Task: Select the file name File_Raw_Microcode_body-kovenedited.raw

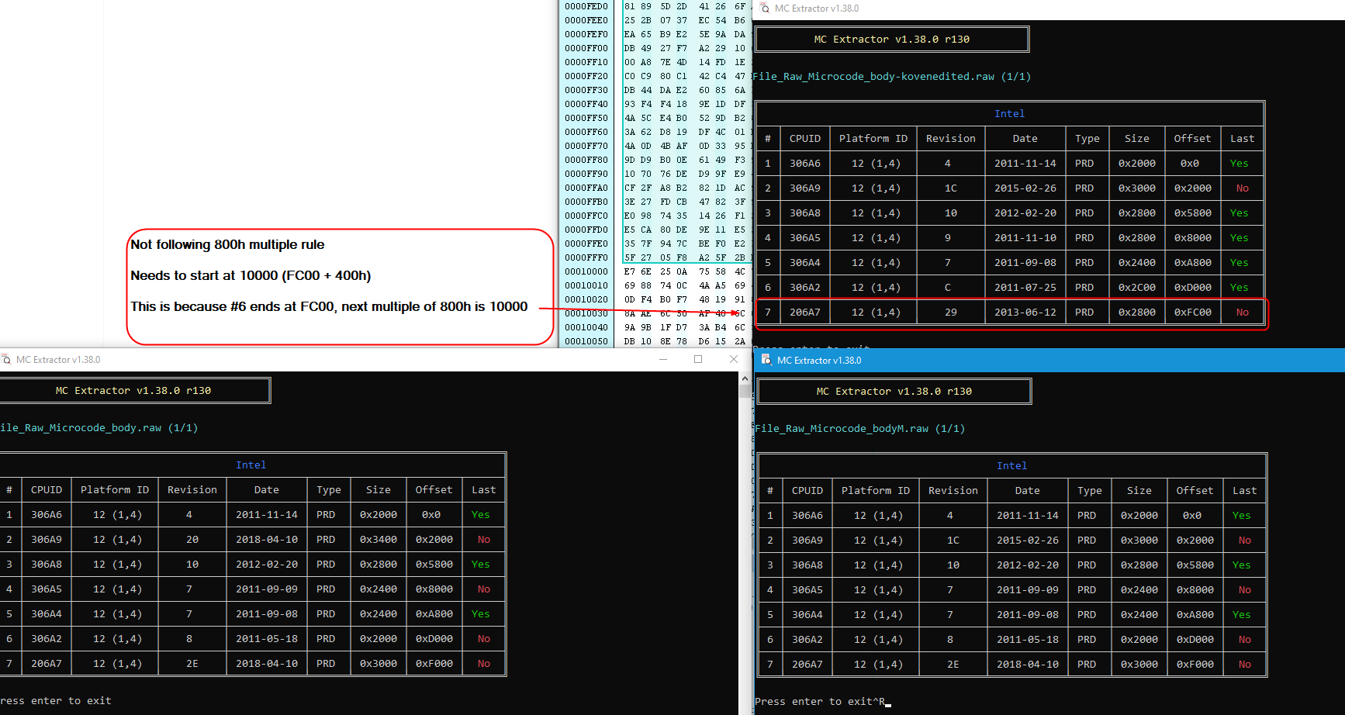Action: [873, 76]
